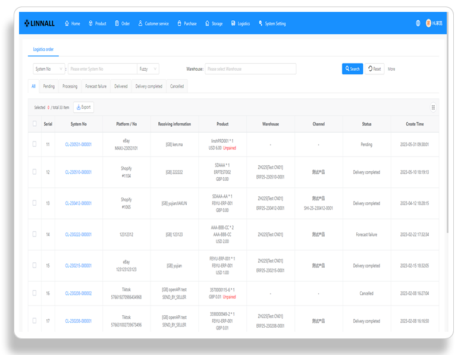Open the Purchase menu

[x=187, y=23]
